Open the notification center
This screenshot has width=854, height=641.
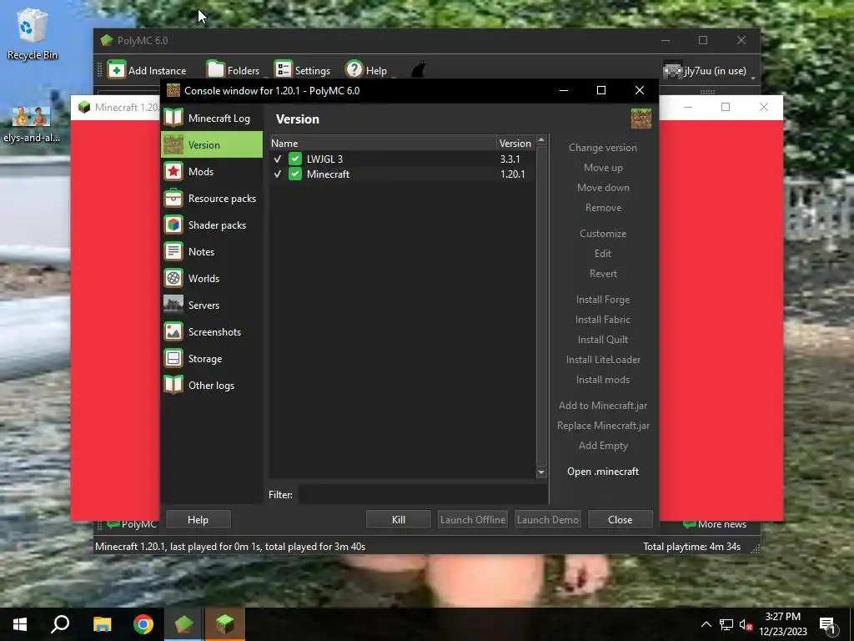828,624
